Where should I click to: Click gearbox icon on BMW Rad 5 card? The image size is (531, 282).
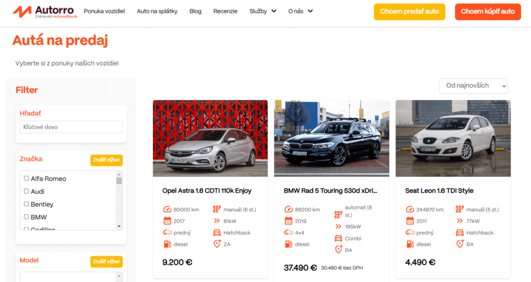point(338,215)
